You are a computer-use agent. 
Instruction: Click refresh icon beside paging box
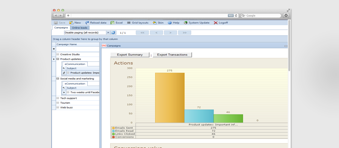pyautogui.click(x=113, y=33)
